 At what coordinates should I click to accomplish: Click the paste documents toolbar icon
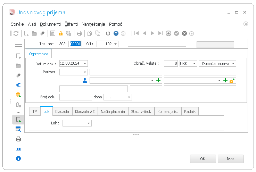click(x=98, y=33)
